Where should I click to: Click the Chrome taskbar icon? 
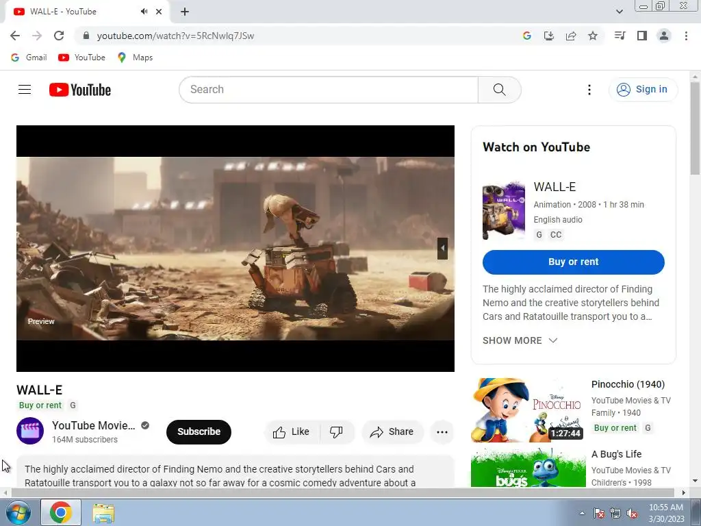(61, 512)
